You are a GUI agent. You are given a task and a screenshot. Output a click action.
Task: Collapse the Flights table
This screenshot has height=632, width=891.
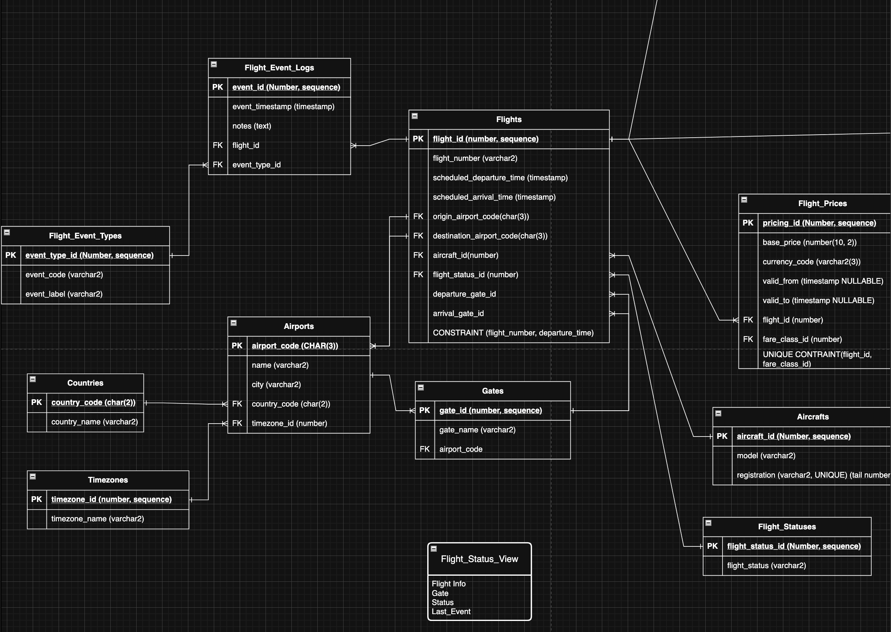(415, 115)
